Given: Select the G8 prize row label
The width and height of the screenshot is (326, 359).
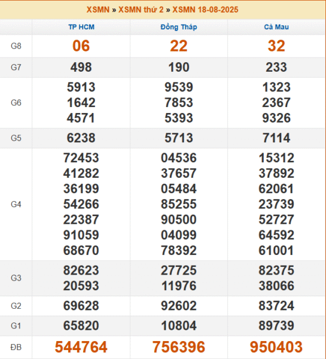Looking at the screenshot, I should click(16, 46).
